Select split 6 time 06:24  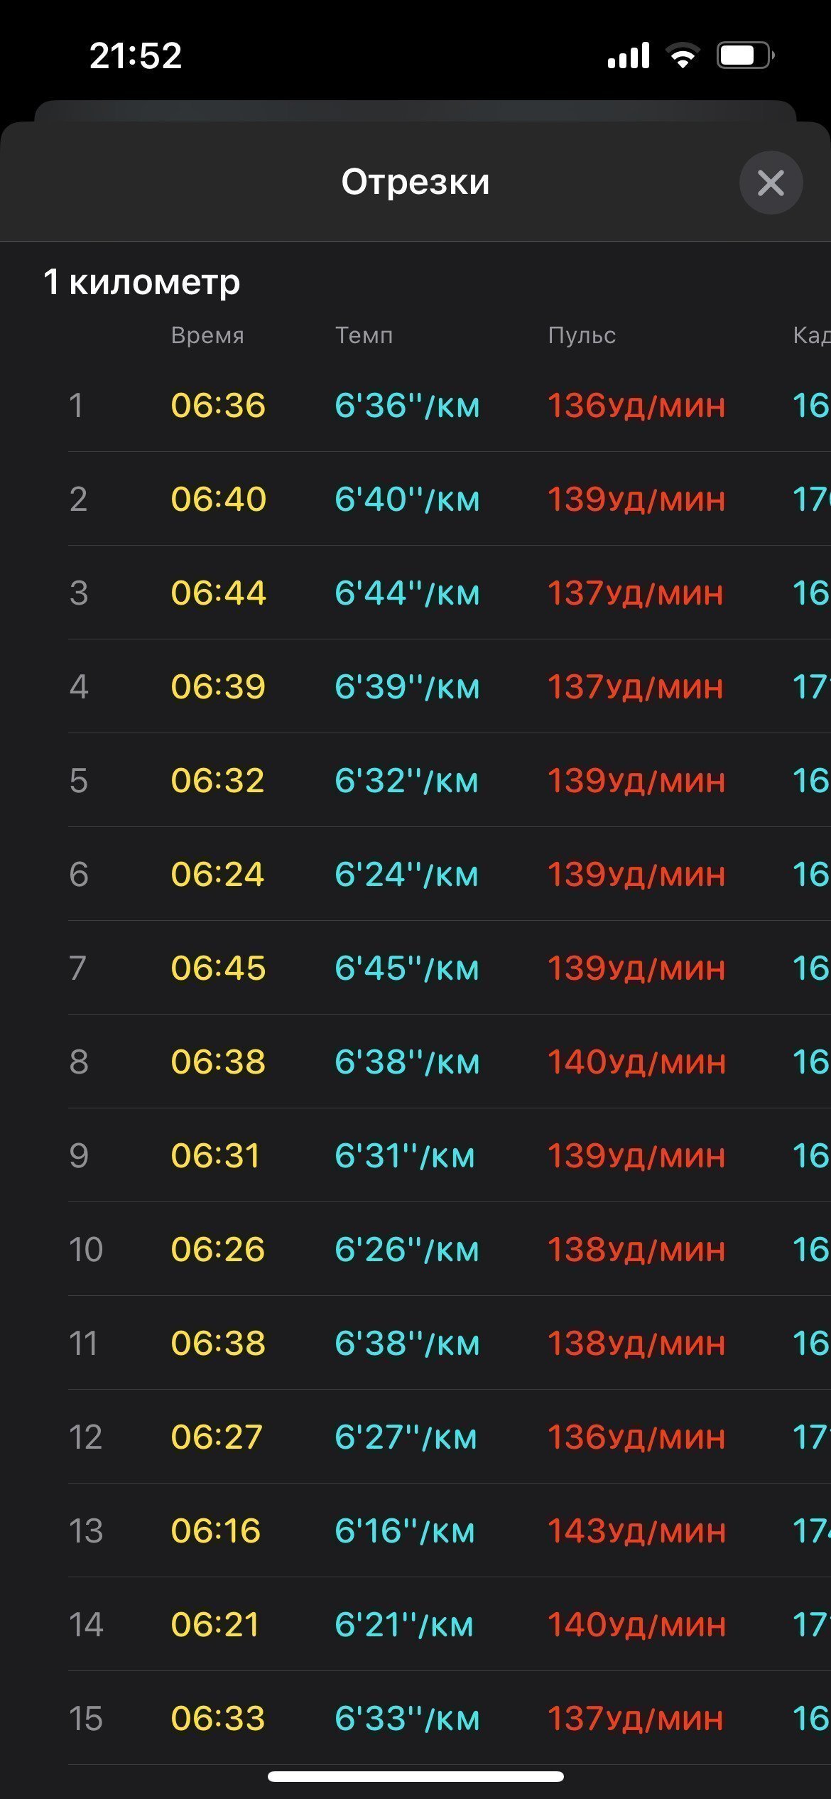217,875
